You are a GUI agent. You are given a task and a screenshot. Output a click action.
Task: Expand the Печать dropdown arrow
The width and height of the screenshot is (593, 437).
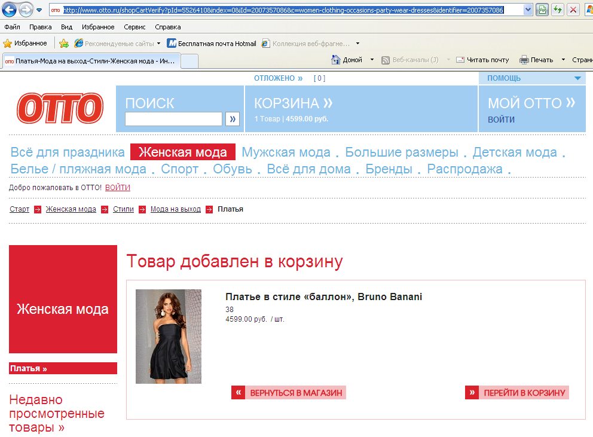coord(563,60)
